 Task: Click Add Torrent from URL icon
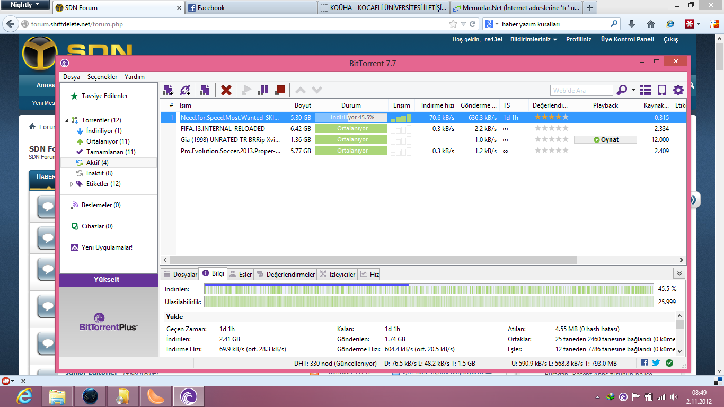pos(185,90)
